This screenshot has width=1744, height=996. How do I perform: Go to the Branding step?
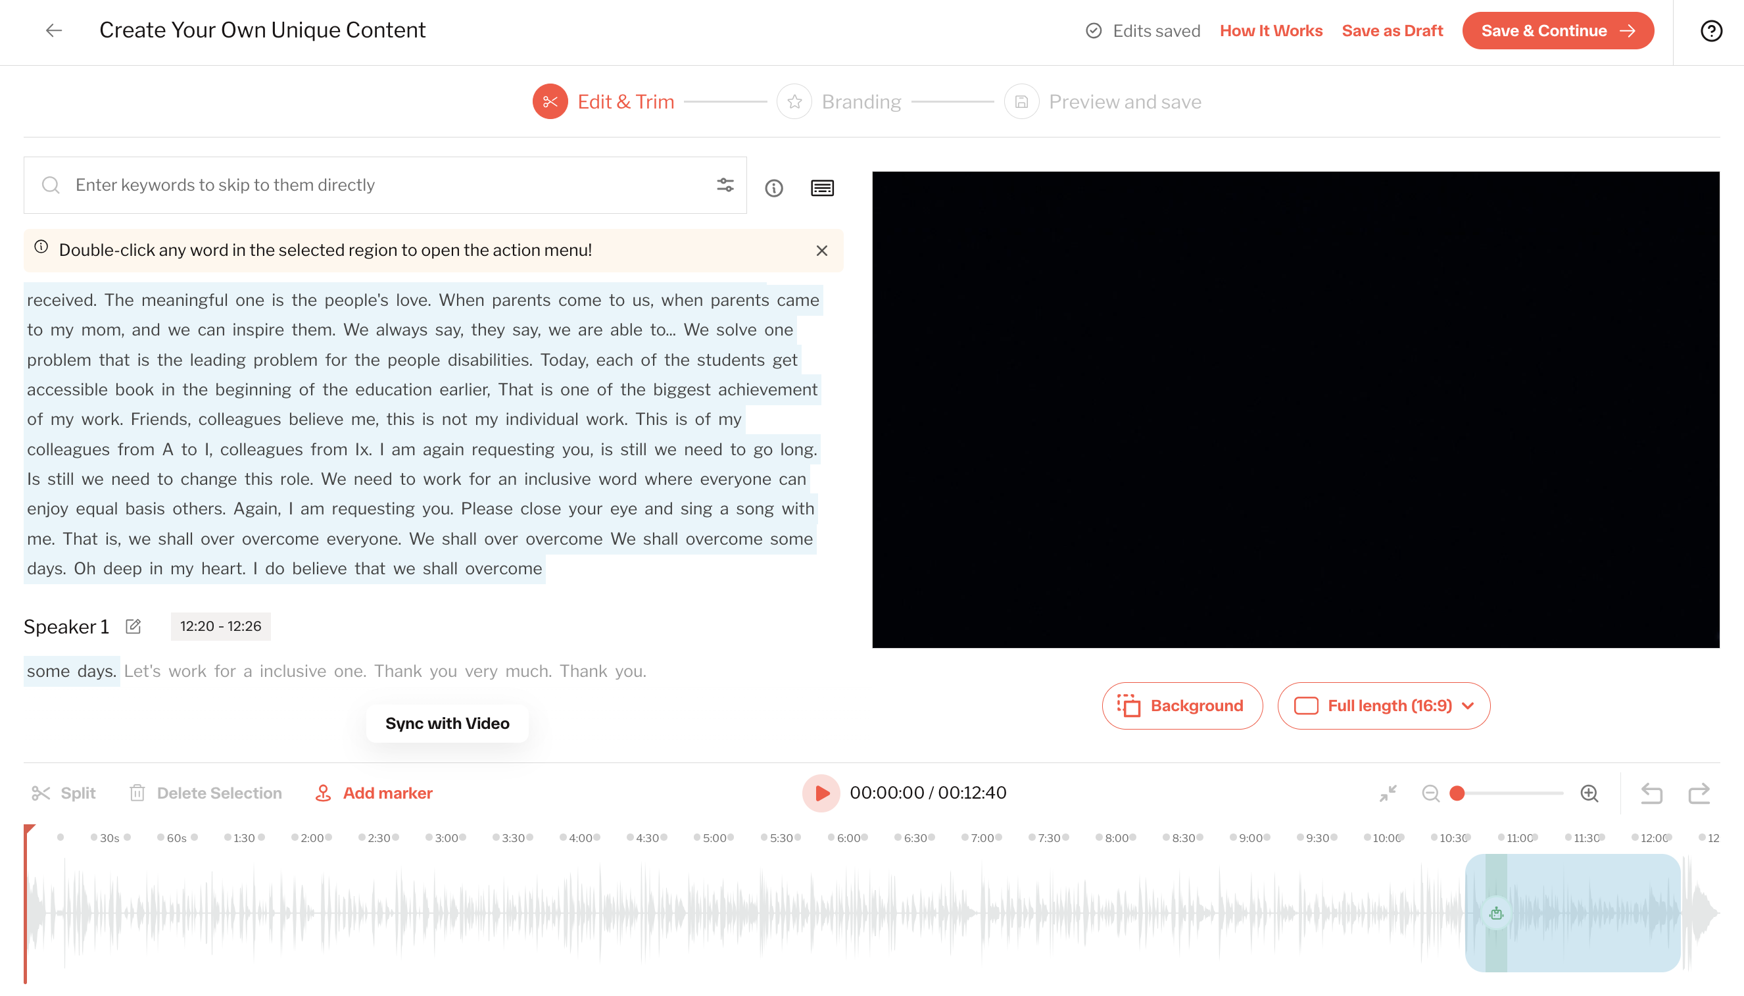pyautogui.click(x=839, y=101)
